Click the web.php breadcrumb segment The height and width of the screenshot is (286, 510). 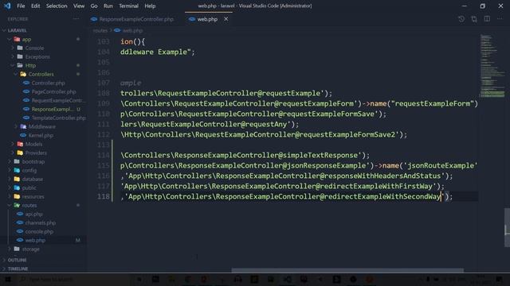132,30
